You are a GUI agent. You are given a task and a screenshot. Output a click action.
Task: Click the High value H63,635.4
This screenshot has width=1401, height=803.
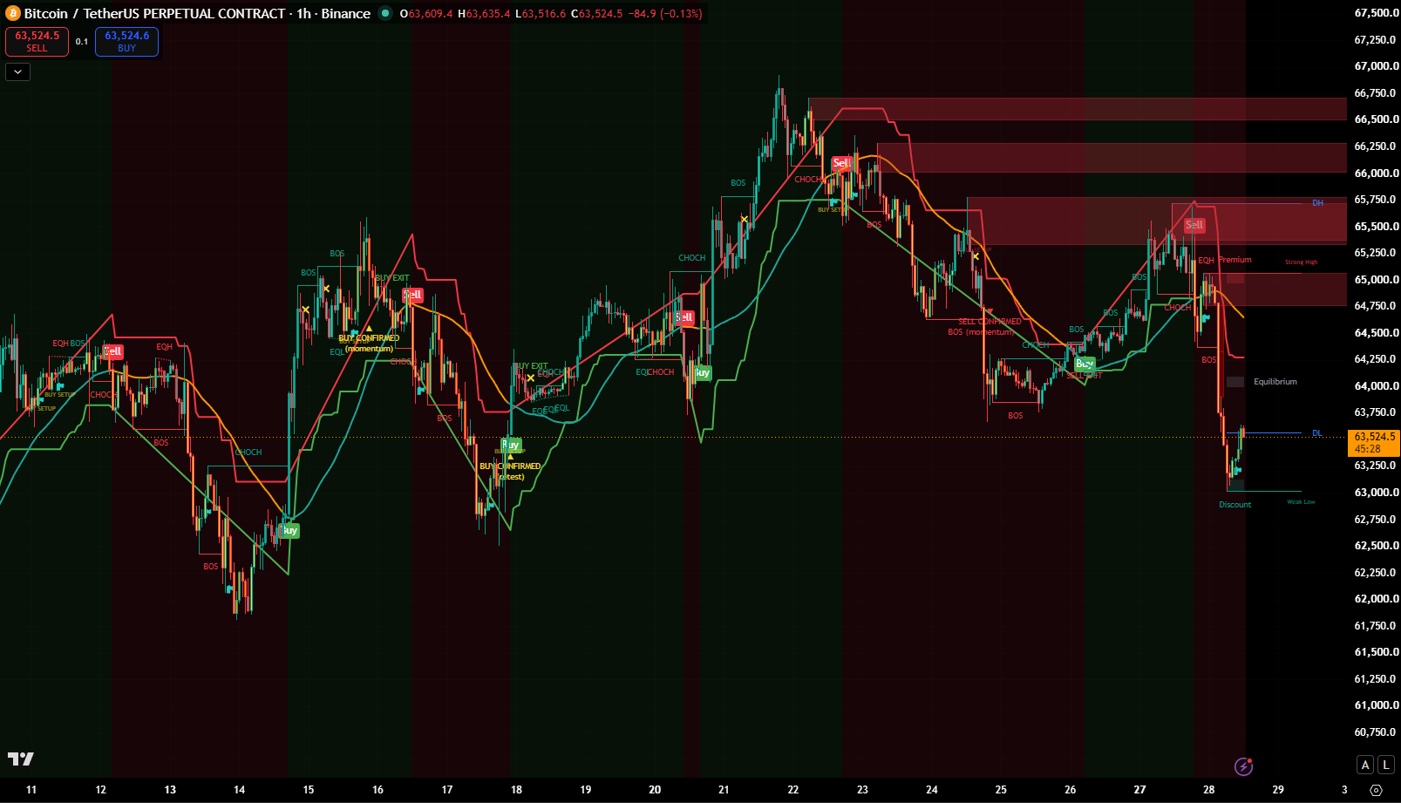(484, 14)
